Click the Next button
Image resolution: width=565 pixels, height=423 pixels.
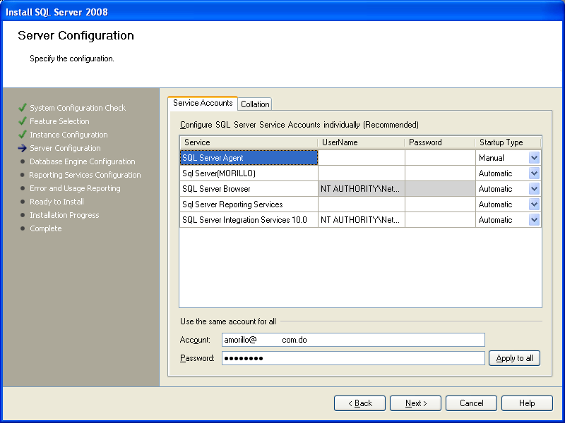[x=415, y=403]
